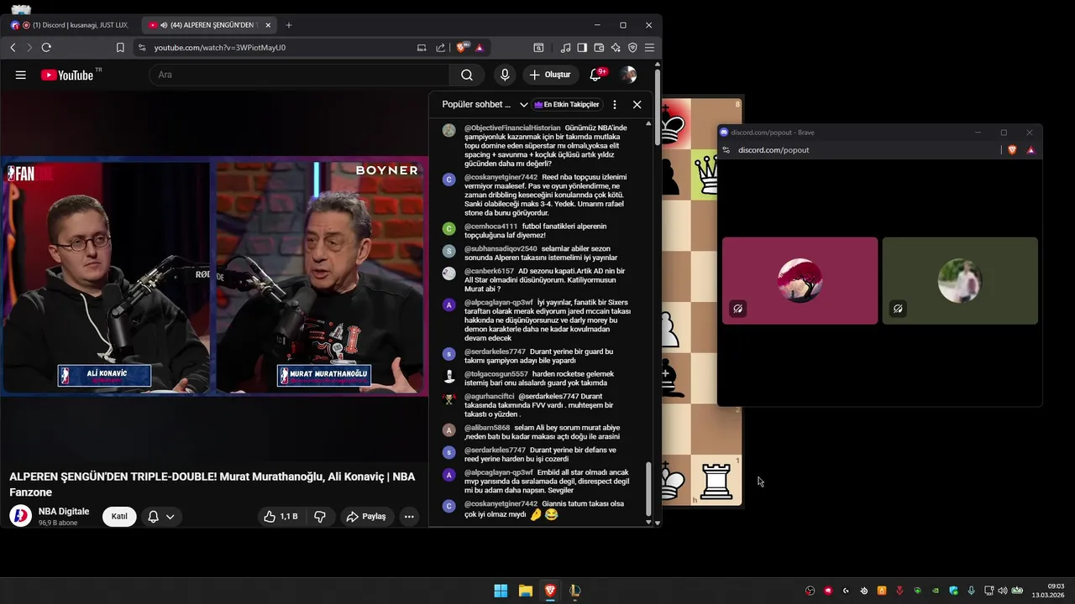Click chat author @alibarn5868

tap(487, 428)
